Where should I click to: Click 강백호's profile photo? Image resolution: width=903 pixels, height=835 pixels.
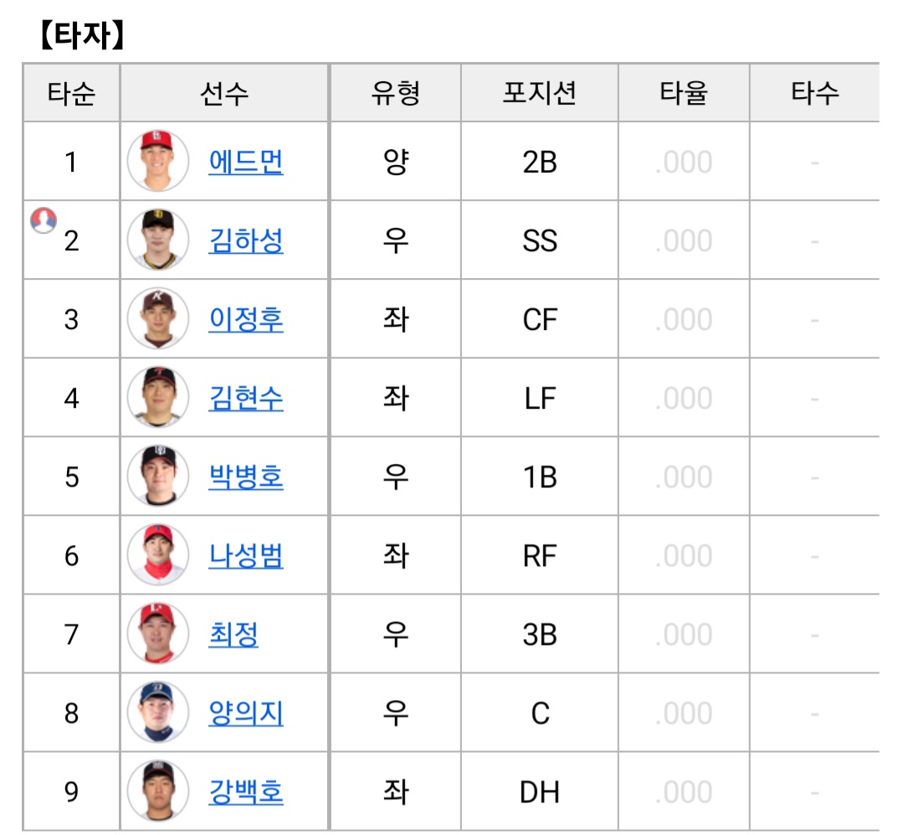click(158, 791)
